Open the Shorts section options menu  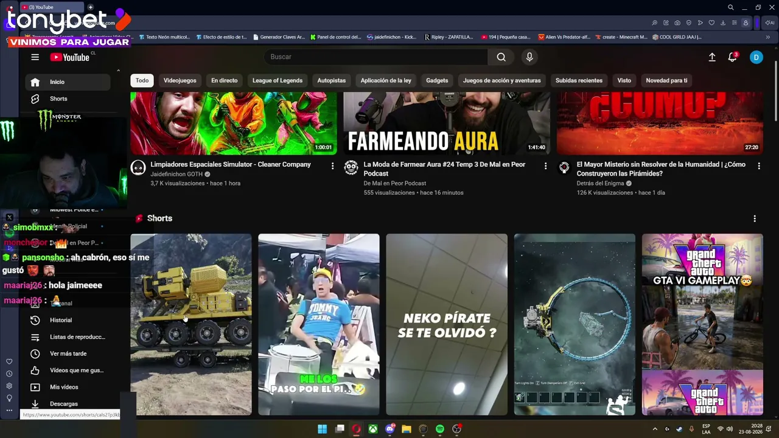755,218
